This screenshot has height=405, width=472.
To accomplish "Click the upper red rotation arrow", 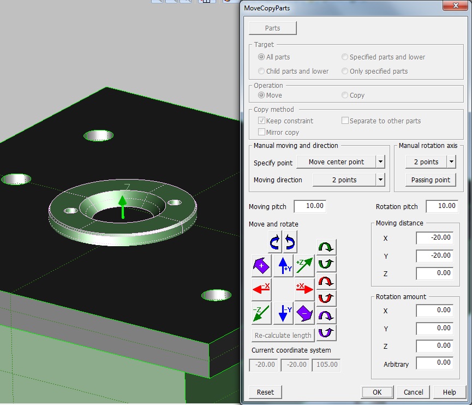I will pos(326,282).
